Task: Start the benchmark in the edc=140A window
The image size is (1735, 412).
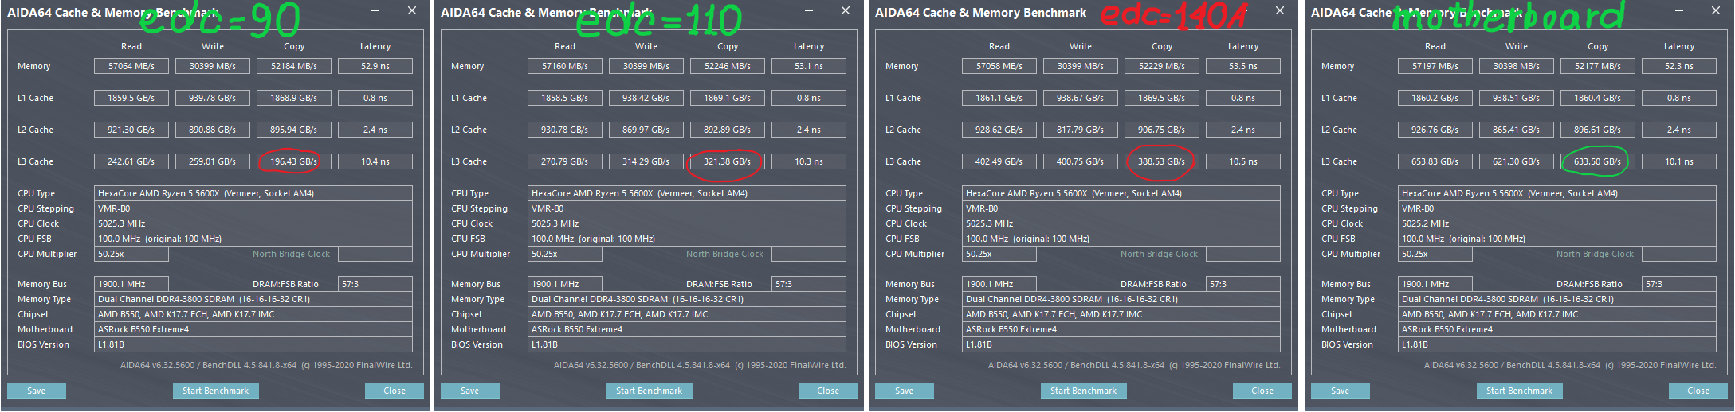Action: [1083, 391]
